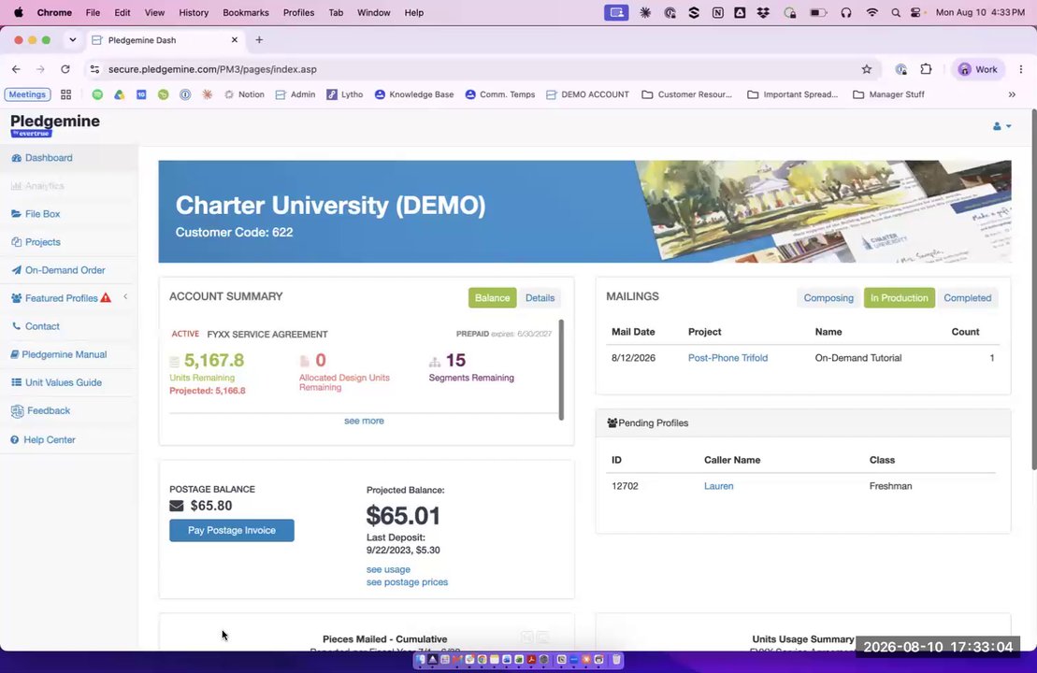Reload the page
The height and width of the screenshot is (673, 1037).
click(65, 69)
